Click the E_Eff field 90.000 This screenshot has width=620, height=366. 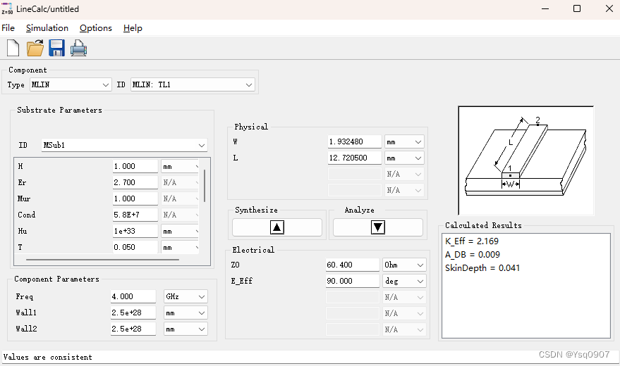coord(352,281)
